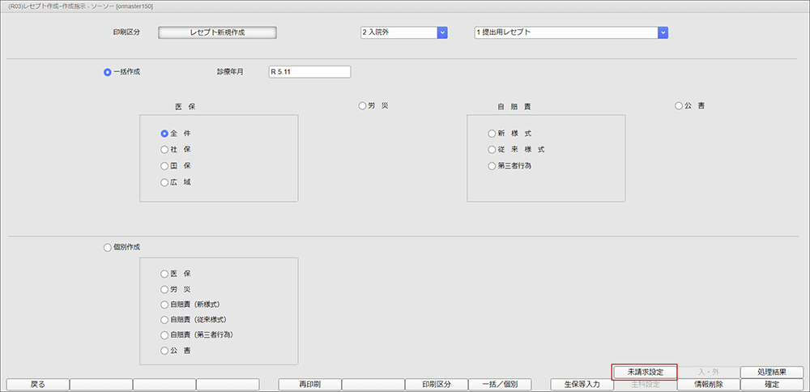The width and height of the screenshot is (810, 392).
Task: Choose 社保 under 医保
Action: click(x=164, y=150)
